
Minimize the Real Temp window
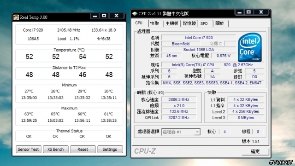point(95,16)
